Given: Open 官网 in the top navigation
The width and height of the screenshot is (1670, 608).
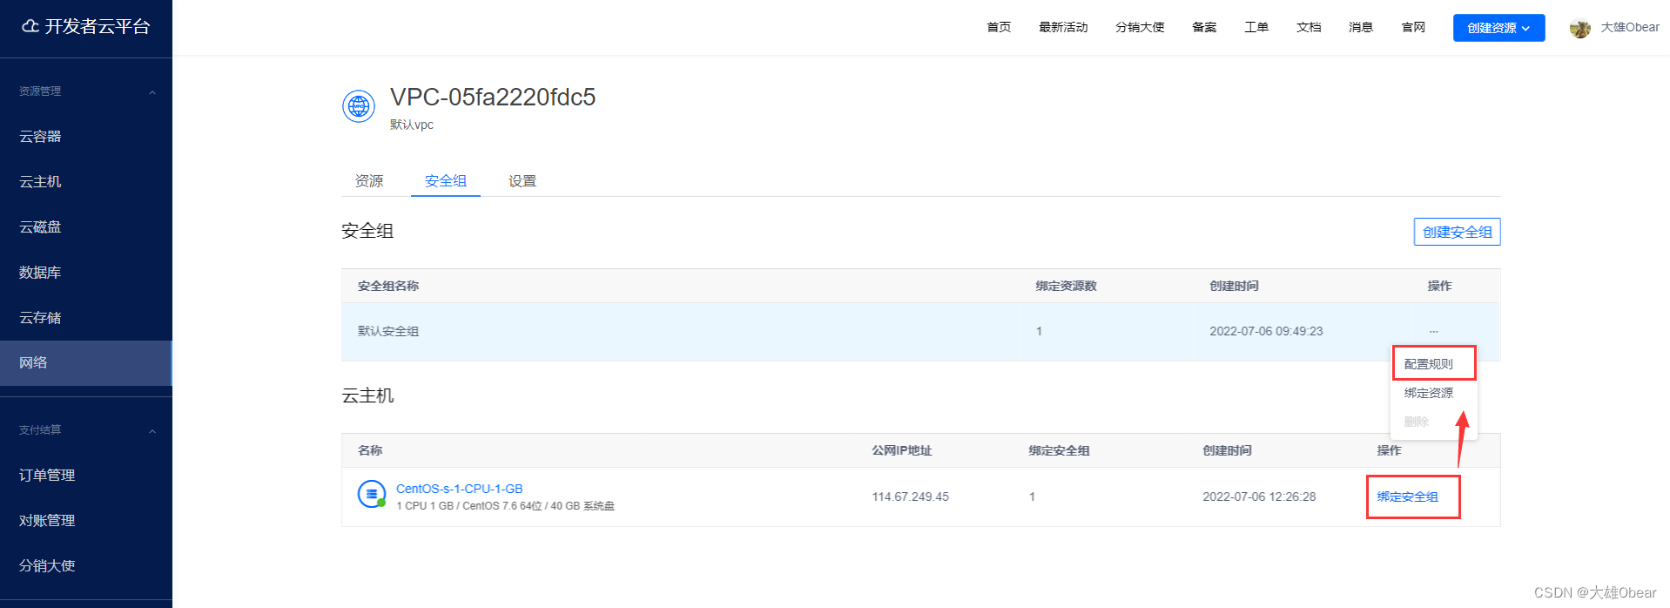Looking at the screenshot, I should click(x=1413, y=27).
